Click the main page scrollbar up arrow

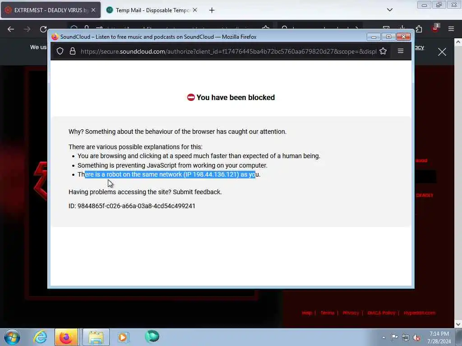pos(458,42)
